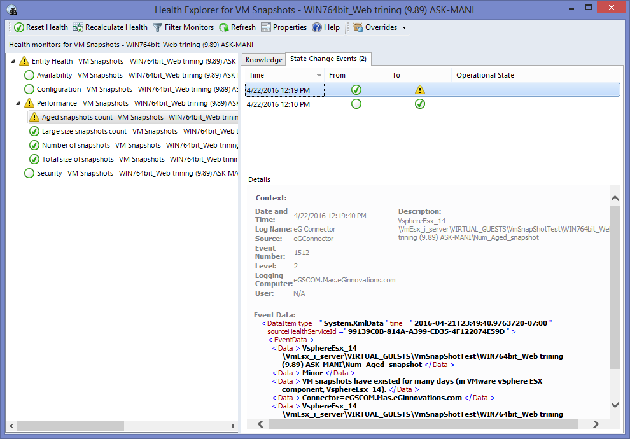The width and height of the screenshot is (630, 439).
Task: Click the Details pane scroll right arrow
Action: (596, 424)
